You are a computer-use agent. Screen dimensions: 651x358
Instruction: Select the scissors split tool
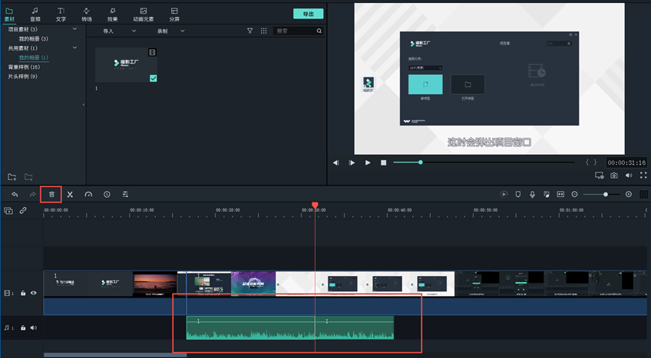[69, 195]
